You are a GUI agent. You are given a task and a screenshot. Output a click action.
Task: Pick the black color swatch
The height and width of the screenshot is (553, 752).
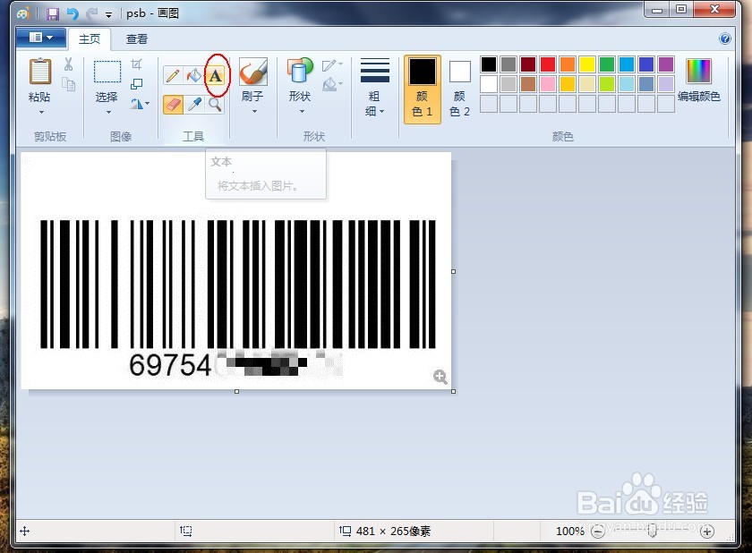(x=489, y=64)
